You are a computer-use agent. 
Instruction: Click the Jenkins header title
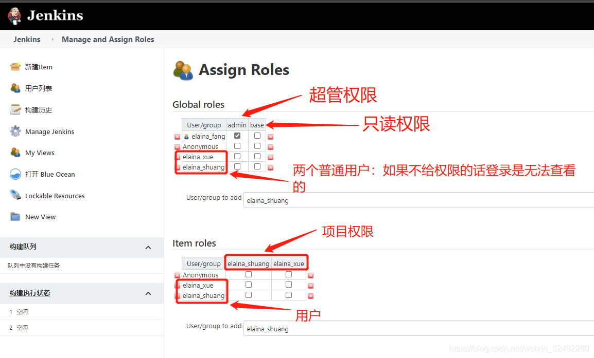coord(55,15)
